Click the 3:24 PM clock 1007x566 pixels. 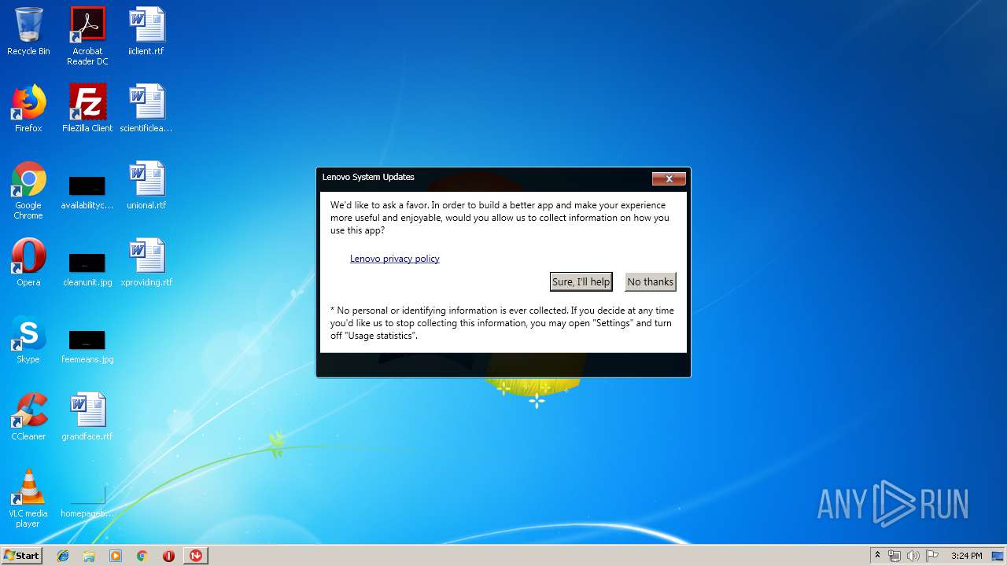(966, 556)
